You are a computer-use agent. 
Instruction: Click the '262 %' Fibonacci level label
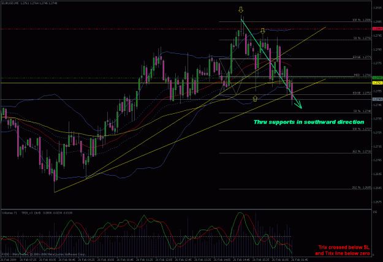click(362, 187)
